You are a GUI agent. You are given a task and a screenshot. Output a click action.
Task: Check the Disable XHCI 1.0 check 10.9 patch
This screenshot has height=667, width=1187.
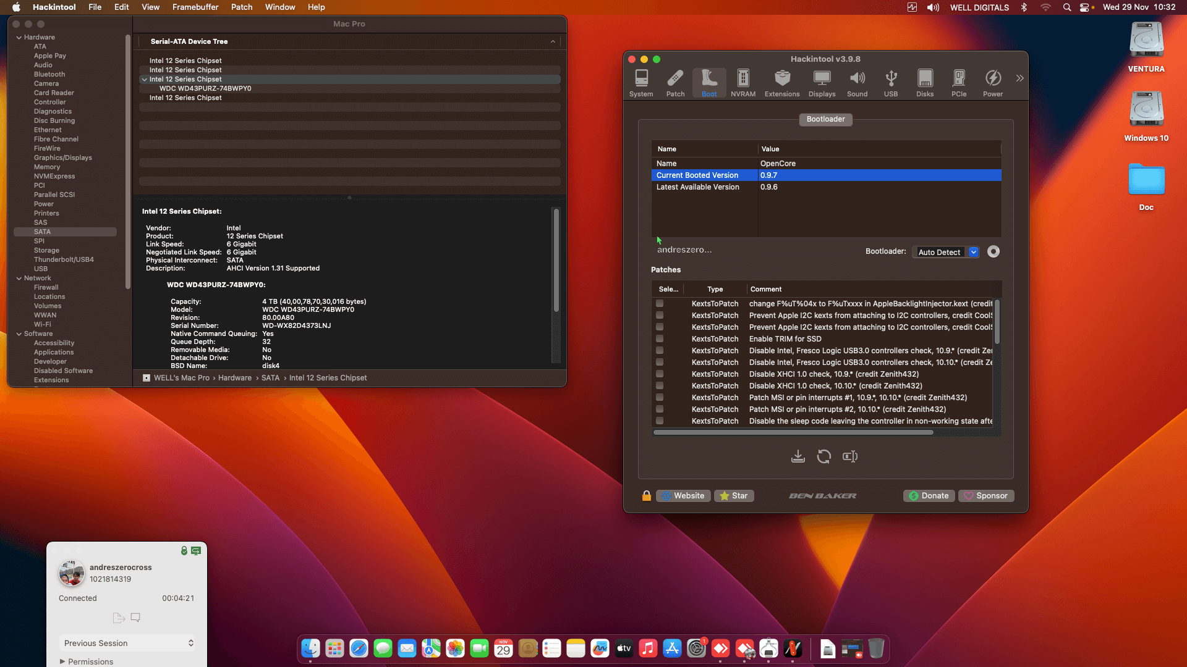(660, 374)
